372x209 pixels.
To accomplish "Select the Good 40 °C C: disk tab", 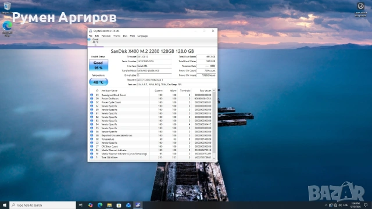I will coord(95,42).
